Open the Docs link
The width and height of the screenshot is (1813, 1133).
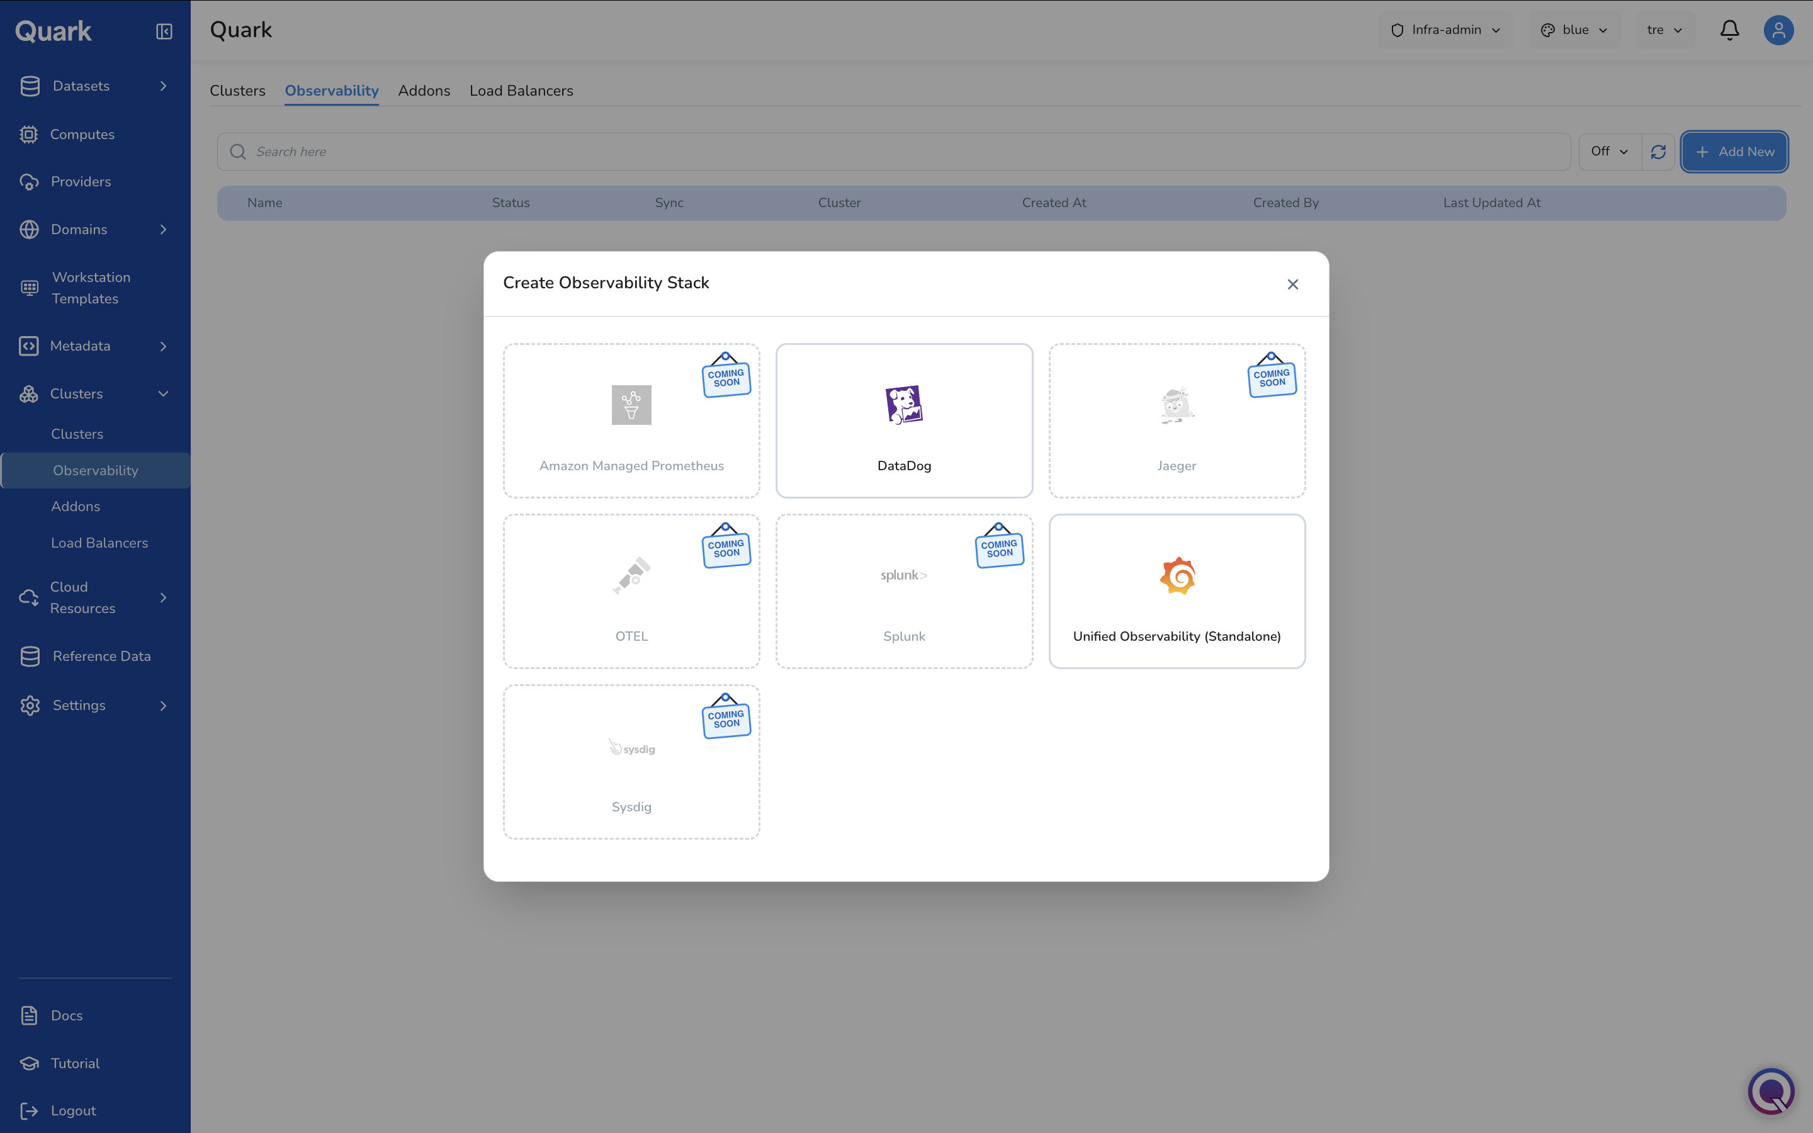pos(67,1015)
